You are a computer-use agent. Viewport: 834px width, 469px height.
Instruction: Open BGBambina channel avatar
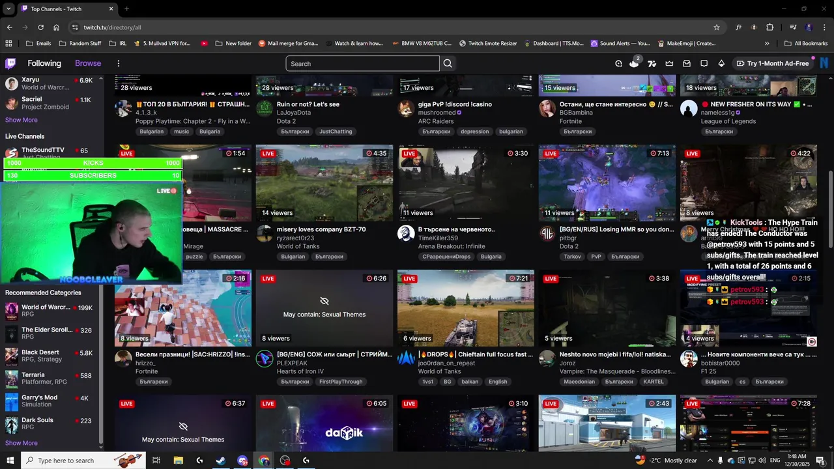(x=547, y=108)
